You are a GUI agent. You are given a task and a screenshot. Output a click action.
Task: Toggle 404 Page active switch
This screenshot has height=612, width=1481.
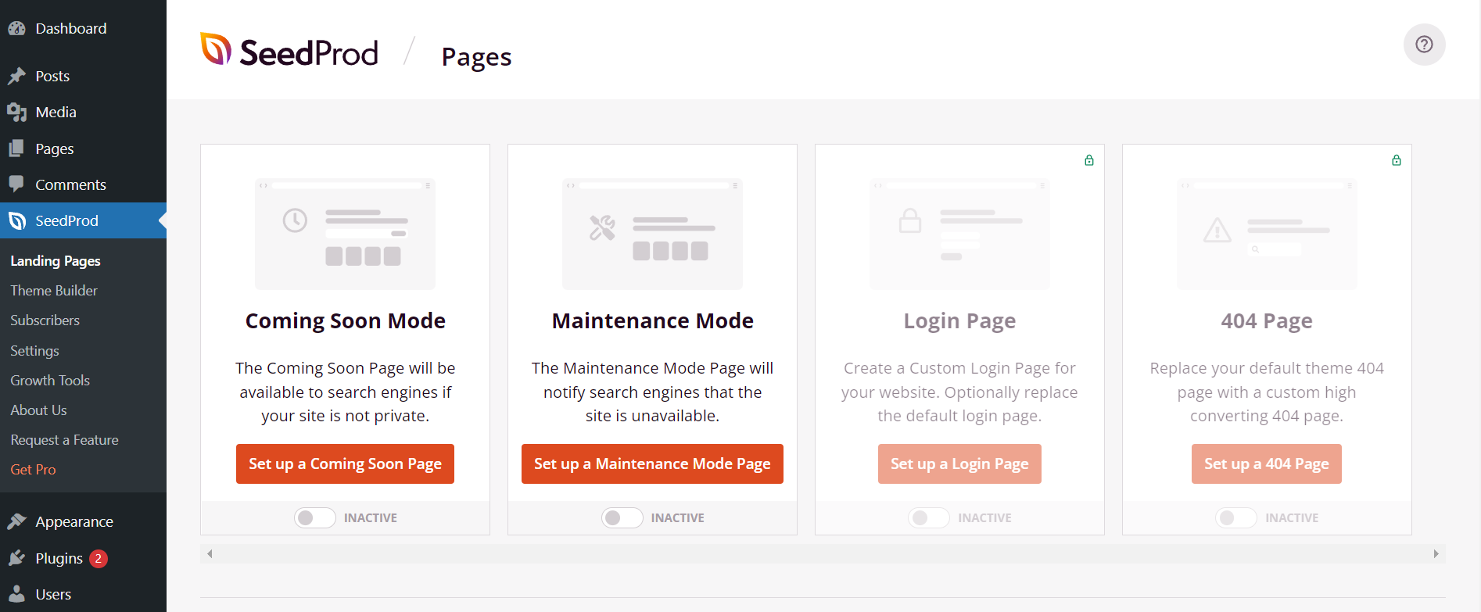(x=1236, y=517)
